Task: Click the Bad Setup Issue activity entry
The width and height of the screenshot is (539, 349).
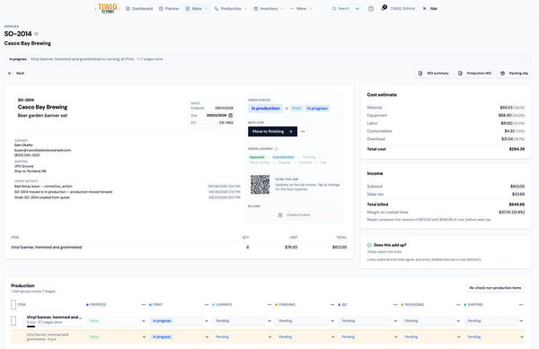Action: pyautogui.click(x=43, y=187)
